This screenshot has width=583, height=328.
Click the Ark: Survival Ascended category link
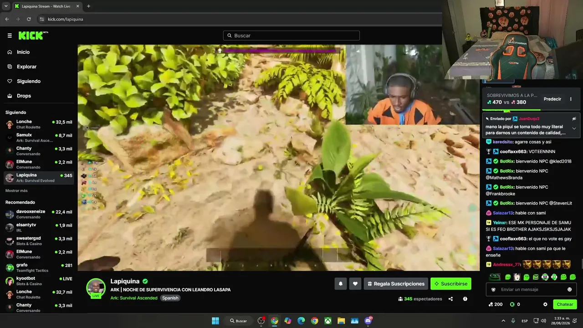pyautogui.click(x=134, y=298)
